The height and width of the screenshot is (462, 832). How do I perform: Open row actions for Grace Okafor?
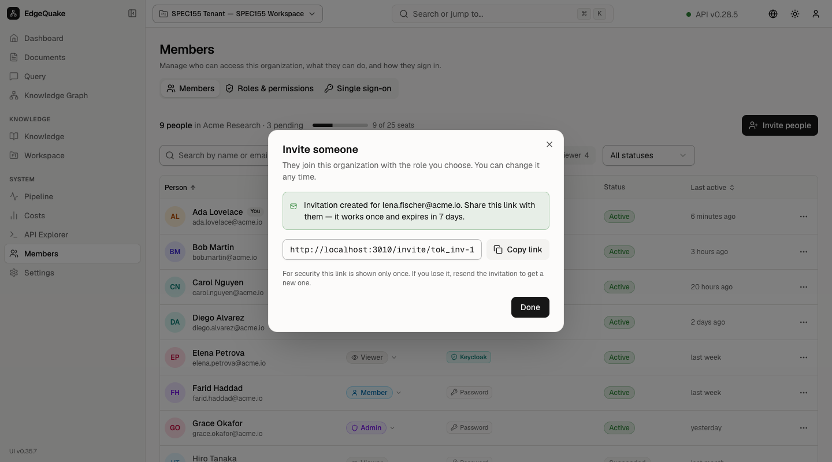(x=804, y=428)
